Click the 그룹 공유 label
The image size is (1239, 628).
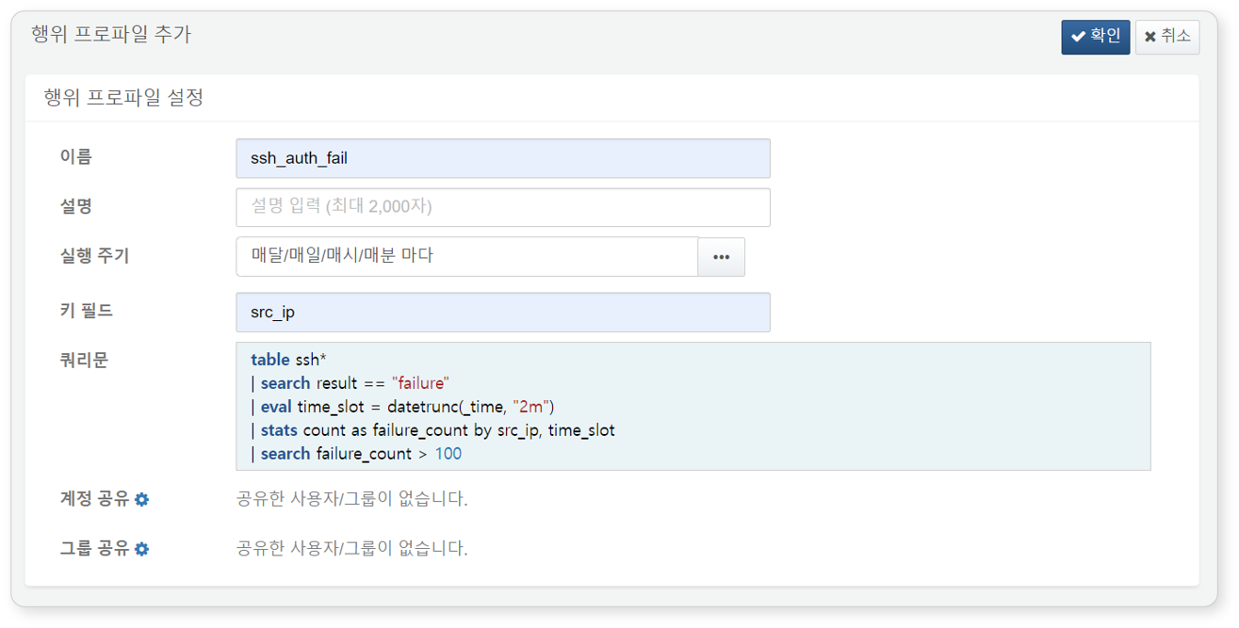pos(94,548)
